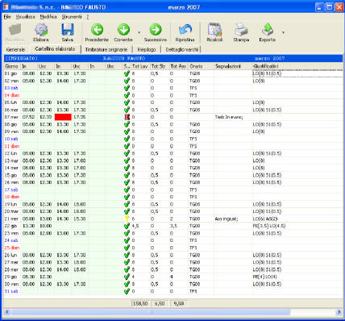
Task: Open the Modifica menu
Action: click(x=48, y=17)
